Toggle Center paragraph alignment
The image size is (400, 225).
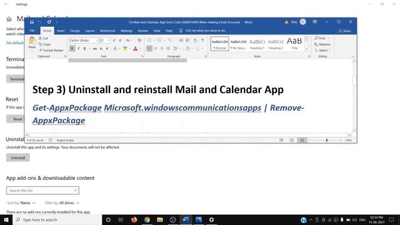(x=156, y=49)
